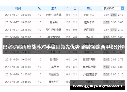Viewport: 127px width, 92px height.
Task: Click highlighted odds 3.20 in 阿拉维斯 row
Action: tap(106, 74)
